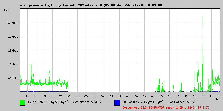Click the 13 hour x-axis label
The width and height of the screenshot is (223, 111).
tap(195, 96)
